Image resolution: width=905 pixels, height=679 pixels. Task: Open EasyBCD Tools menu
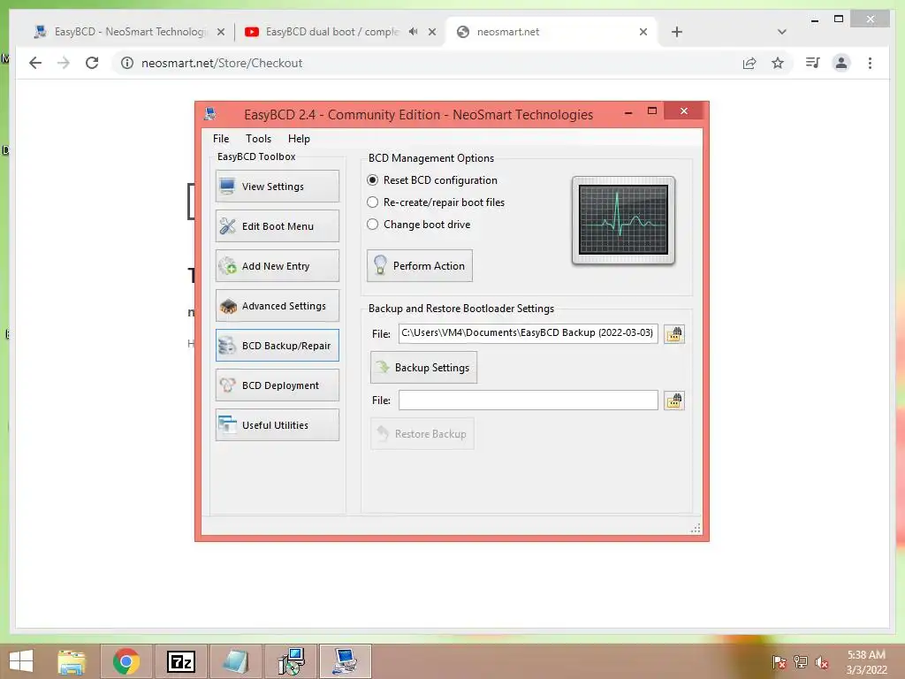point(258,139)
